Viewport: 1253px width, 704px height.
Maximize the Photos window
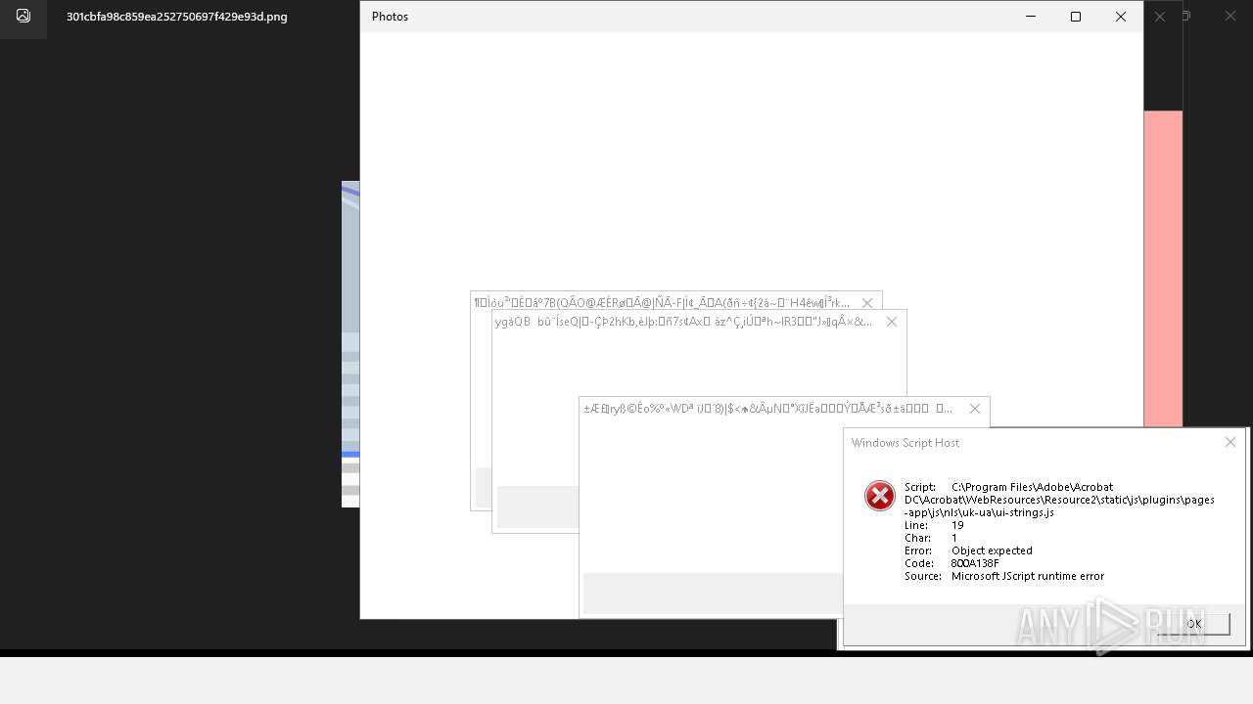(1076, 17)
